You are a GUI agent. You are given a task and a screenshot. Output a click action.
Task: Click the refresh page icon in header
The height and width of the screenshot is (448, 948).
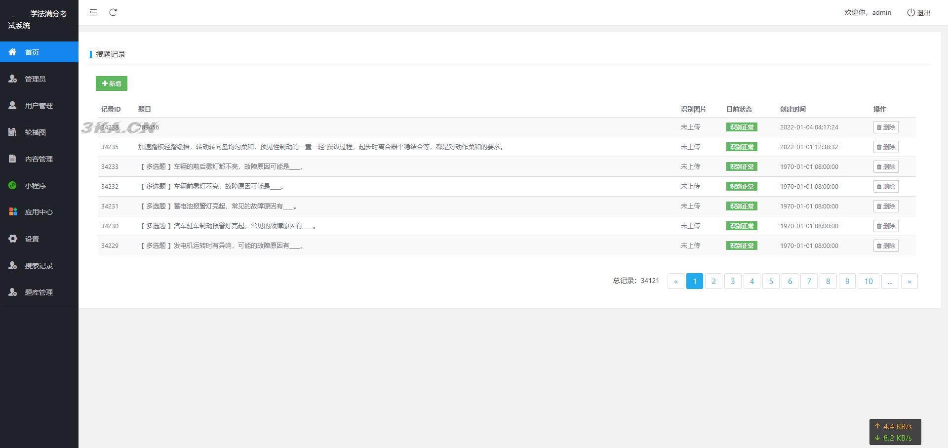(113, 12)
